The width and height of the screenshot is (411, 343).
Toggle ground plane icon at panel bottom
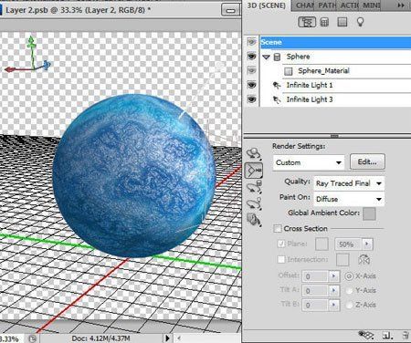[365, 336]
